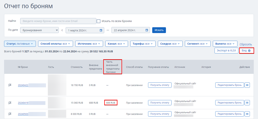Expand the Способ оплаты filter dropdown

pyautogui.click(x=55, y=44)
